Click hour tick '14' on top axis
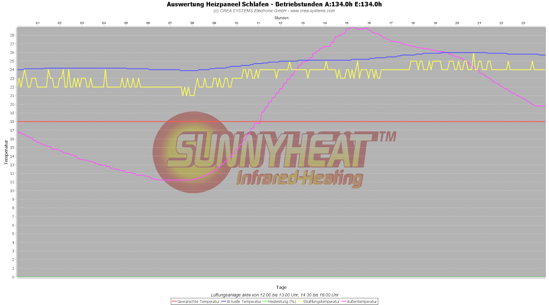The image size is (549, 305). tap(325, 23)
